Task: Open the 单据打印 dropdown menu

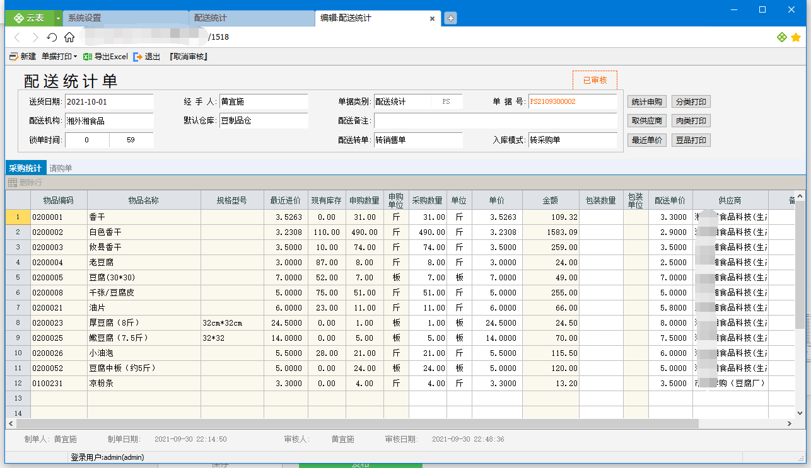Action: pos(59,57)
